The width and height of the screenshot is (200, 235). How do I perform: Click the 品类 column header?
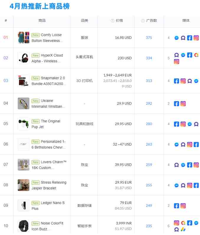tap(84, 21)
